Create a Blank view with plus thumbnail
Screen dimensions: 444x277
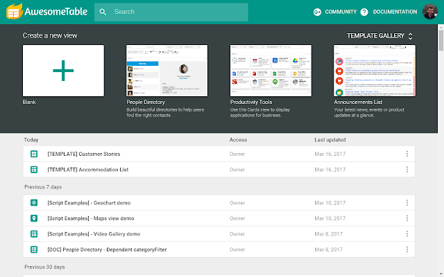[x=63, y=71]
